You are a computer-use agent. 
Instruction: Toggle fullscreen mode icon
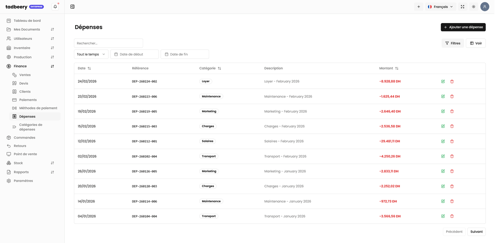click(462, 7)
